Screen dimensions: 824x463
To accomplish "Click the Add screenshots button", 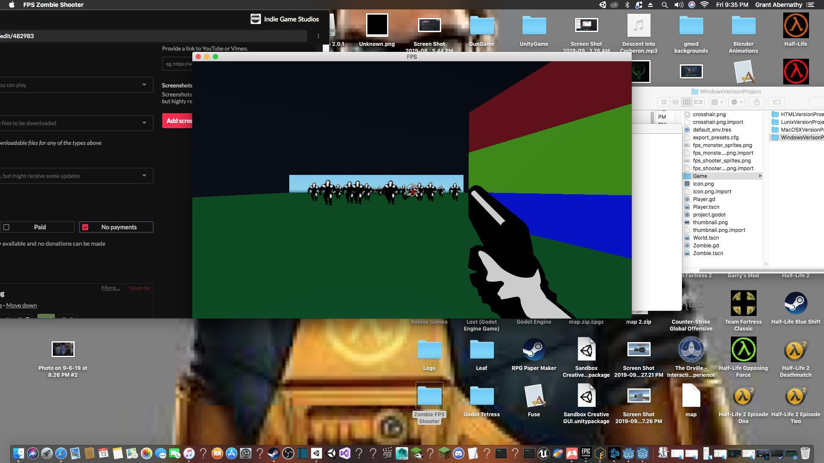I will [177, 121].
